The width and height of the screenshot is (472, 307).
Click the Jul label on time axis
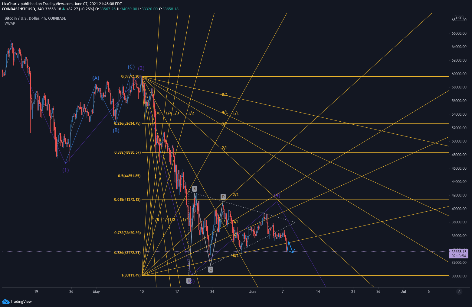click(x=403, y=292)
